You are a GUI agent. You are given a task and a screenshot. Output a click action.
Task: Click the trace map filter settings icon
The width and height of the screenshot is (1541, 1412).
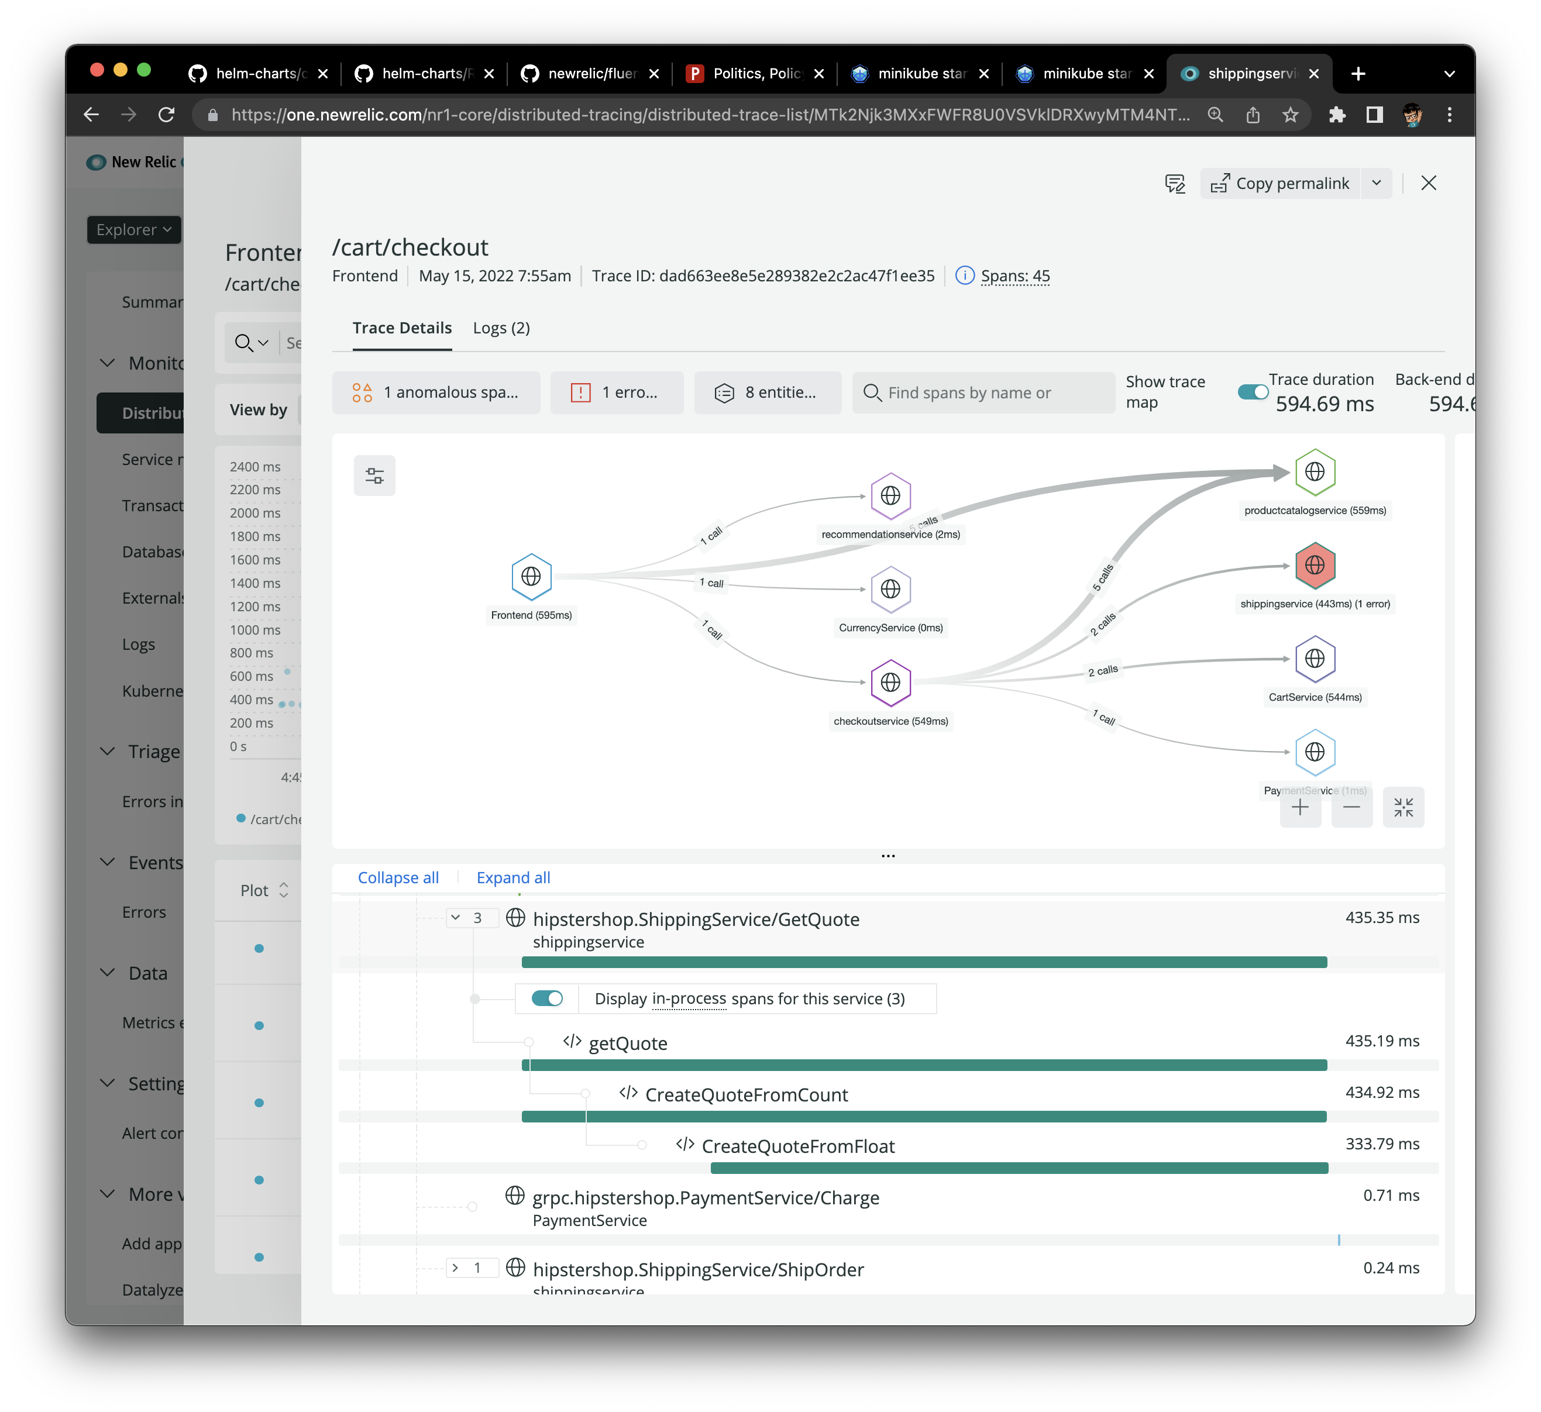point(374,476)
